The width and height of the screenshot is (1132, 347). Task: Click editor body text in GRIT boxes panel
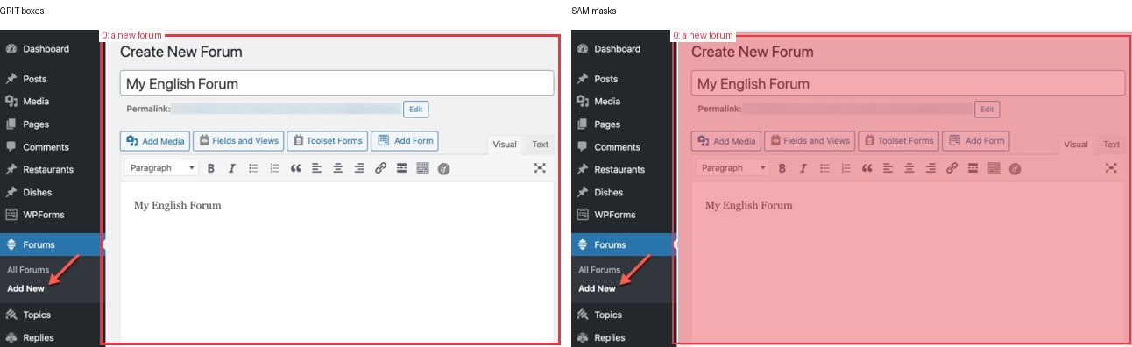(177, 205)
